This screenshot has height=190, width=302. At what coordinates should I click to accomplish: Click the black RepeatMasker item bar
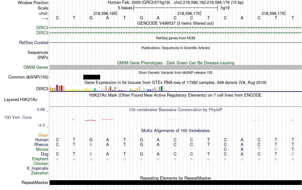[x=176, y=182]
